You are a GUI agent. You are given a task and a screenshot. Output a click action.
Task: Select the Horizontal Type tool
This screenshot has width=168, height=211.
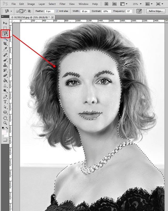(x=5, y=102)
